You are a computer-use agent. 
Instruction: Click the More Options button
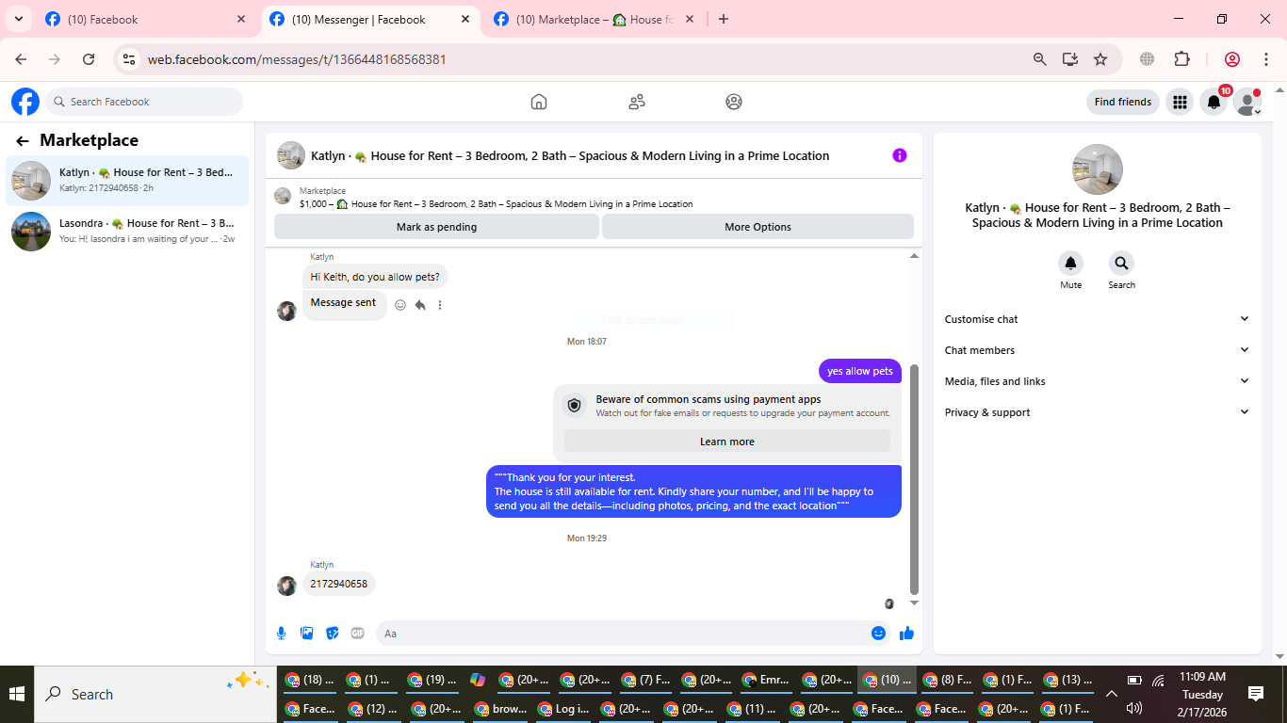(758, 227)
